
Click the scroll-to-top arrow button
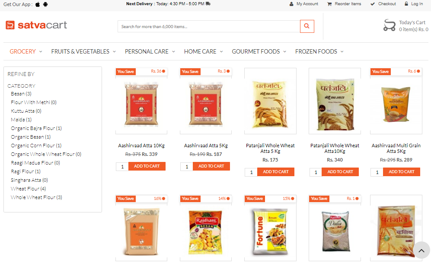pos(421,250)
